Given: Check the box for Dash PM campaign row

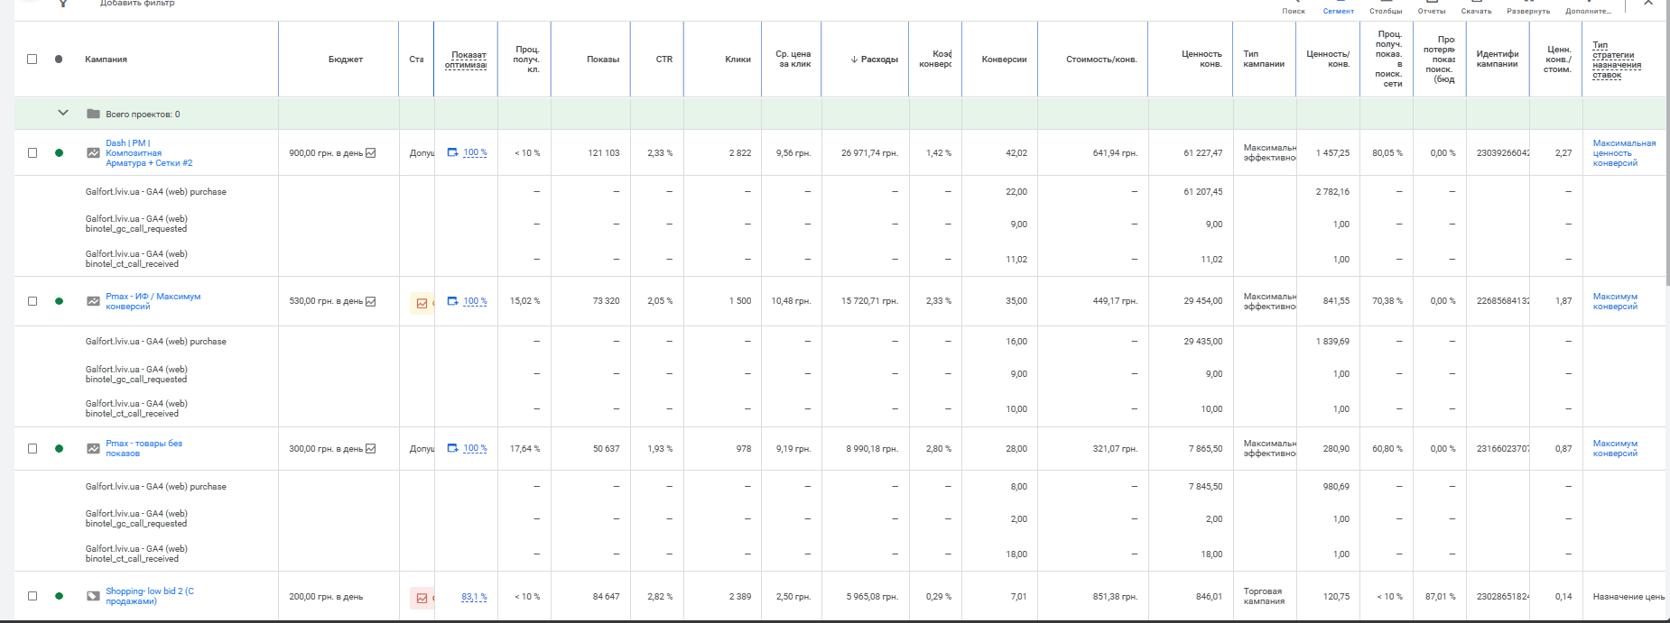Looking at the screenshot, I should coord(32,153).
